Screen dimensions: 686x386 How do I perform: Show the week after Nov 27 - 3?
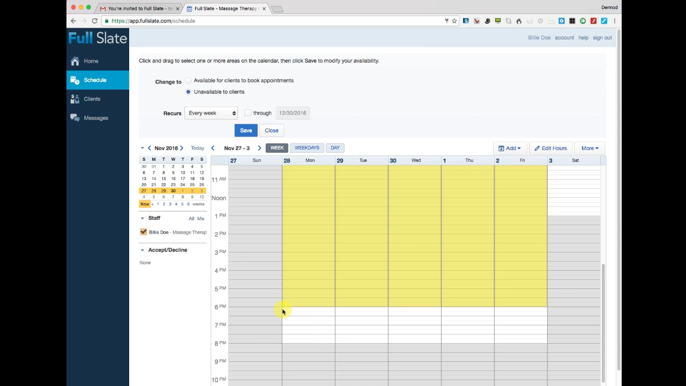(x=259, y=149)
